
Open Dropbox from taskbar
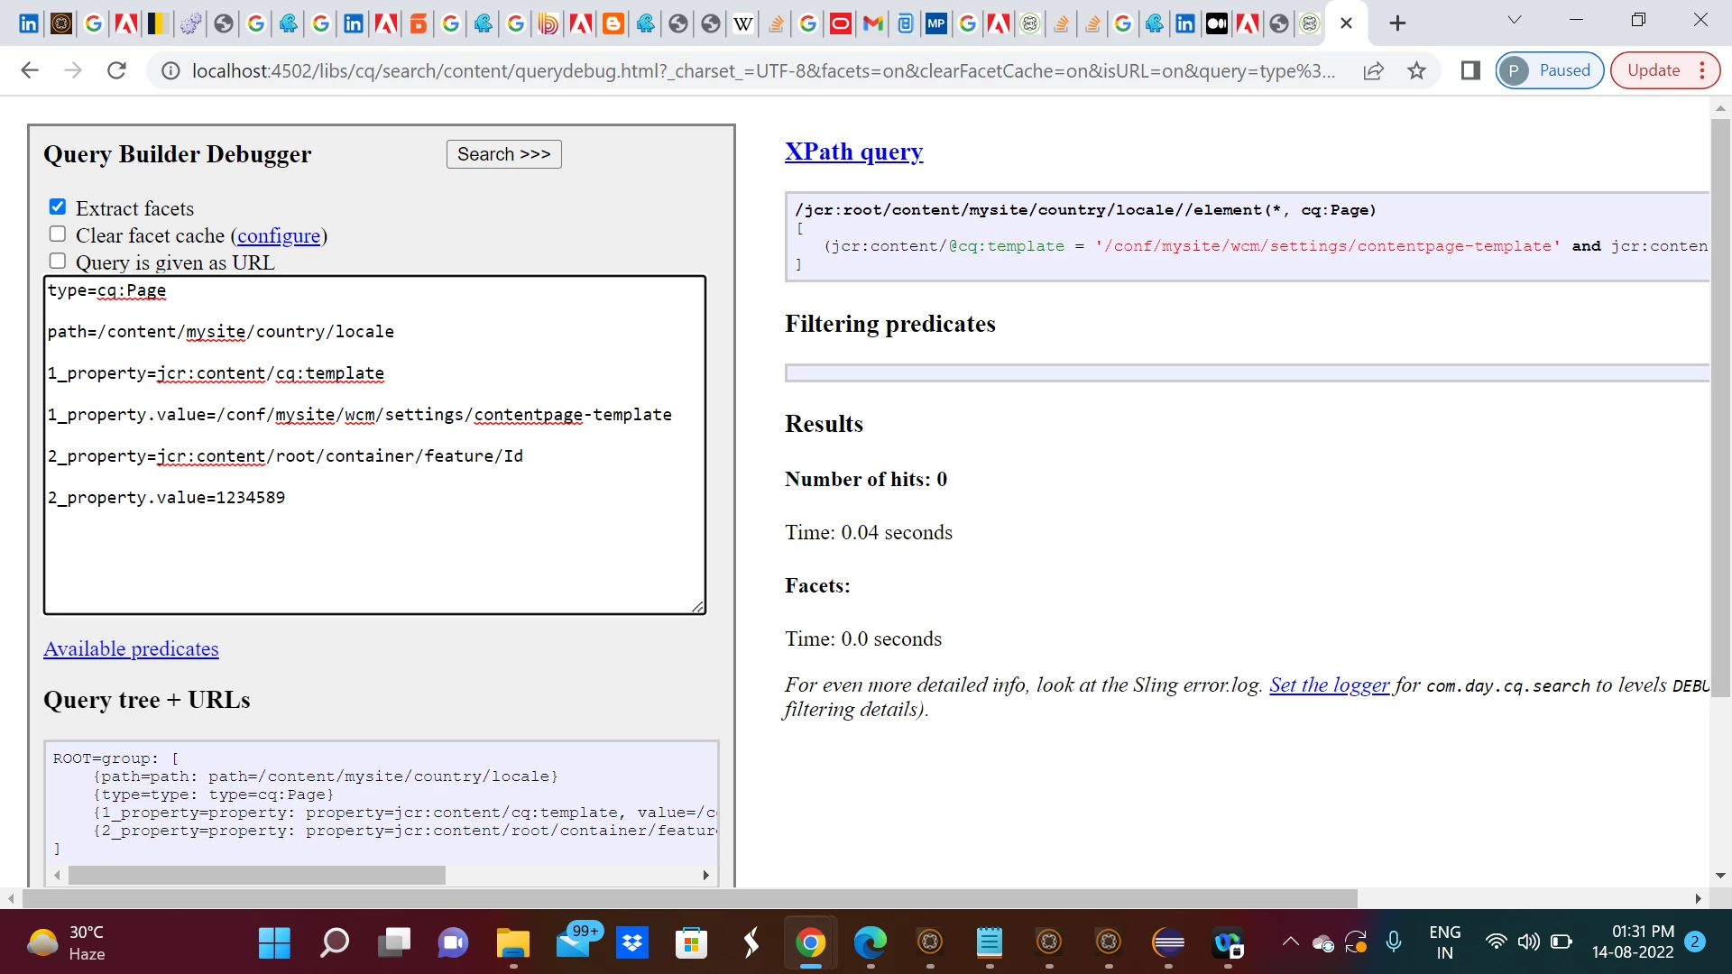(x=632, y=943)
